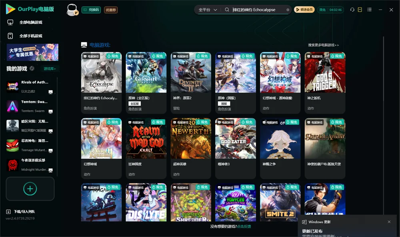Screen dimensions: 400x237
Task: Select 暗区突围 in my games list
Action: click(x=30, y=126)
